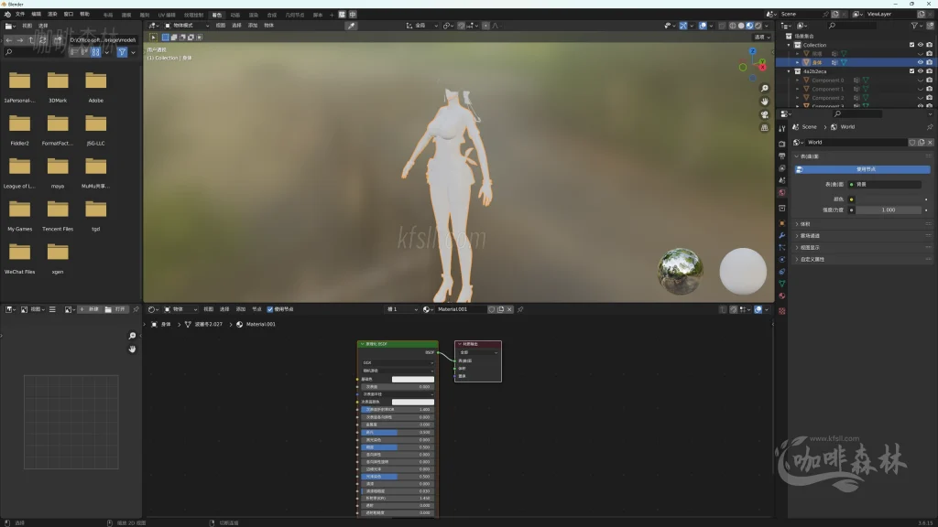Select thumbnail display mode in file browser

95,52
